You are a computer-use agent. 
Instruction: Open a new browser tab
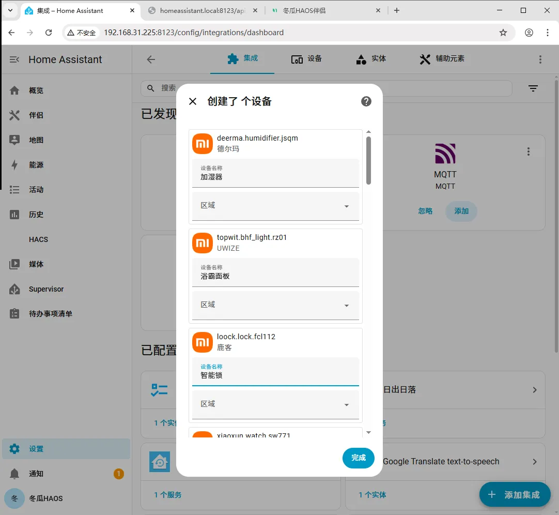tap(396, 10)
